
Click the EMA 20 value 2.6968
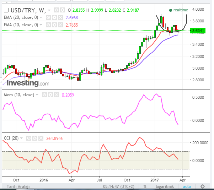[x=72, y=18]
